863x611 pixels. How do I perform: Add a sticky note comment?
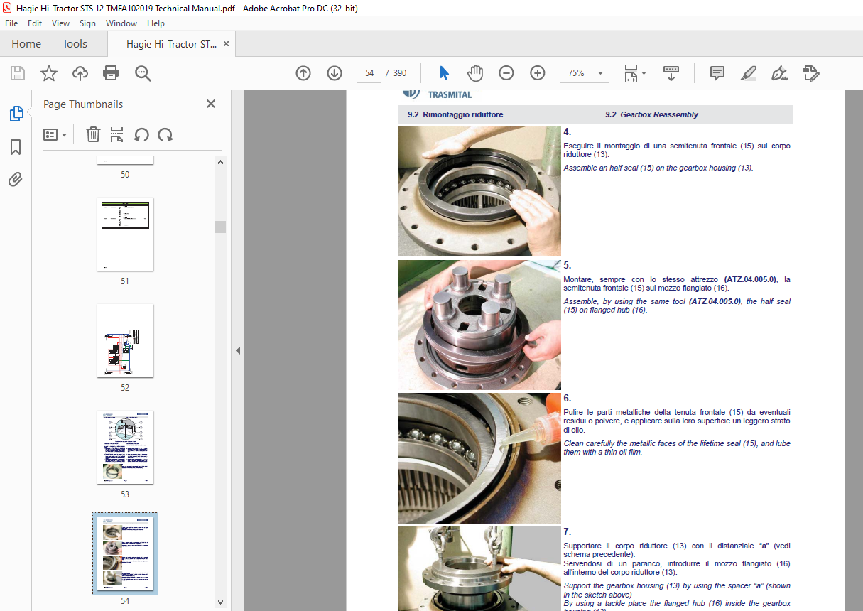point(717,73)
